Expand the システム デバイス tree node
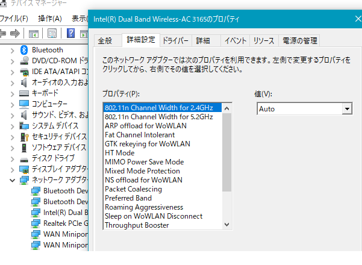The width and height of the screenshot is (362, 265). click(13, 126)
